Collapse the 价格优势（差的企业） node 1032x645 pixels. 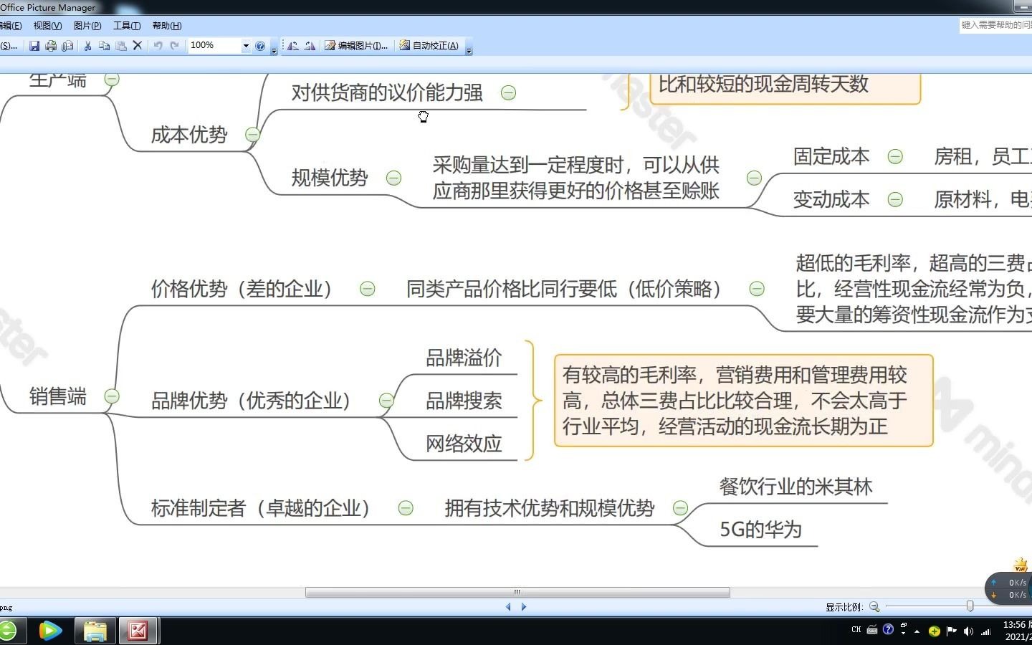pyautogui.click(x=368, y=289)
